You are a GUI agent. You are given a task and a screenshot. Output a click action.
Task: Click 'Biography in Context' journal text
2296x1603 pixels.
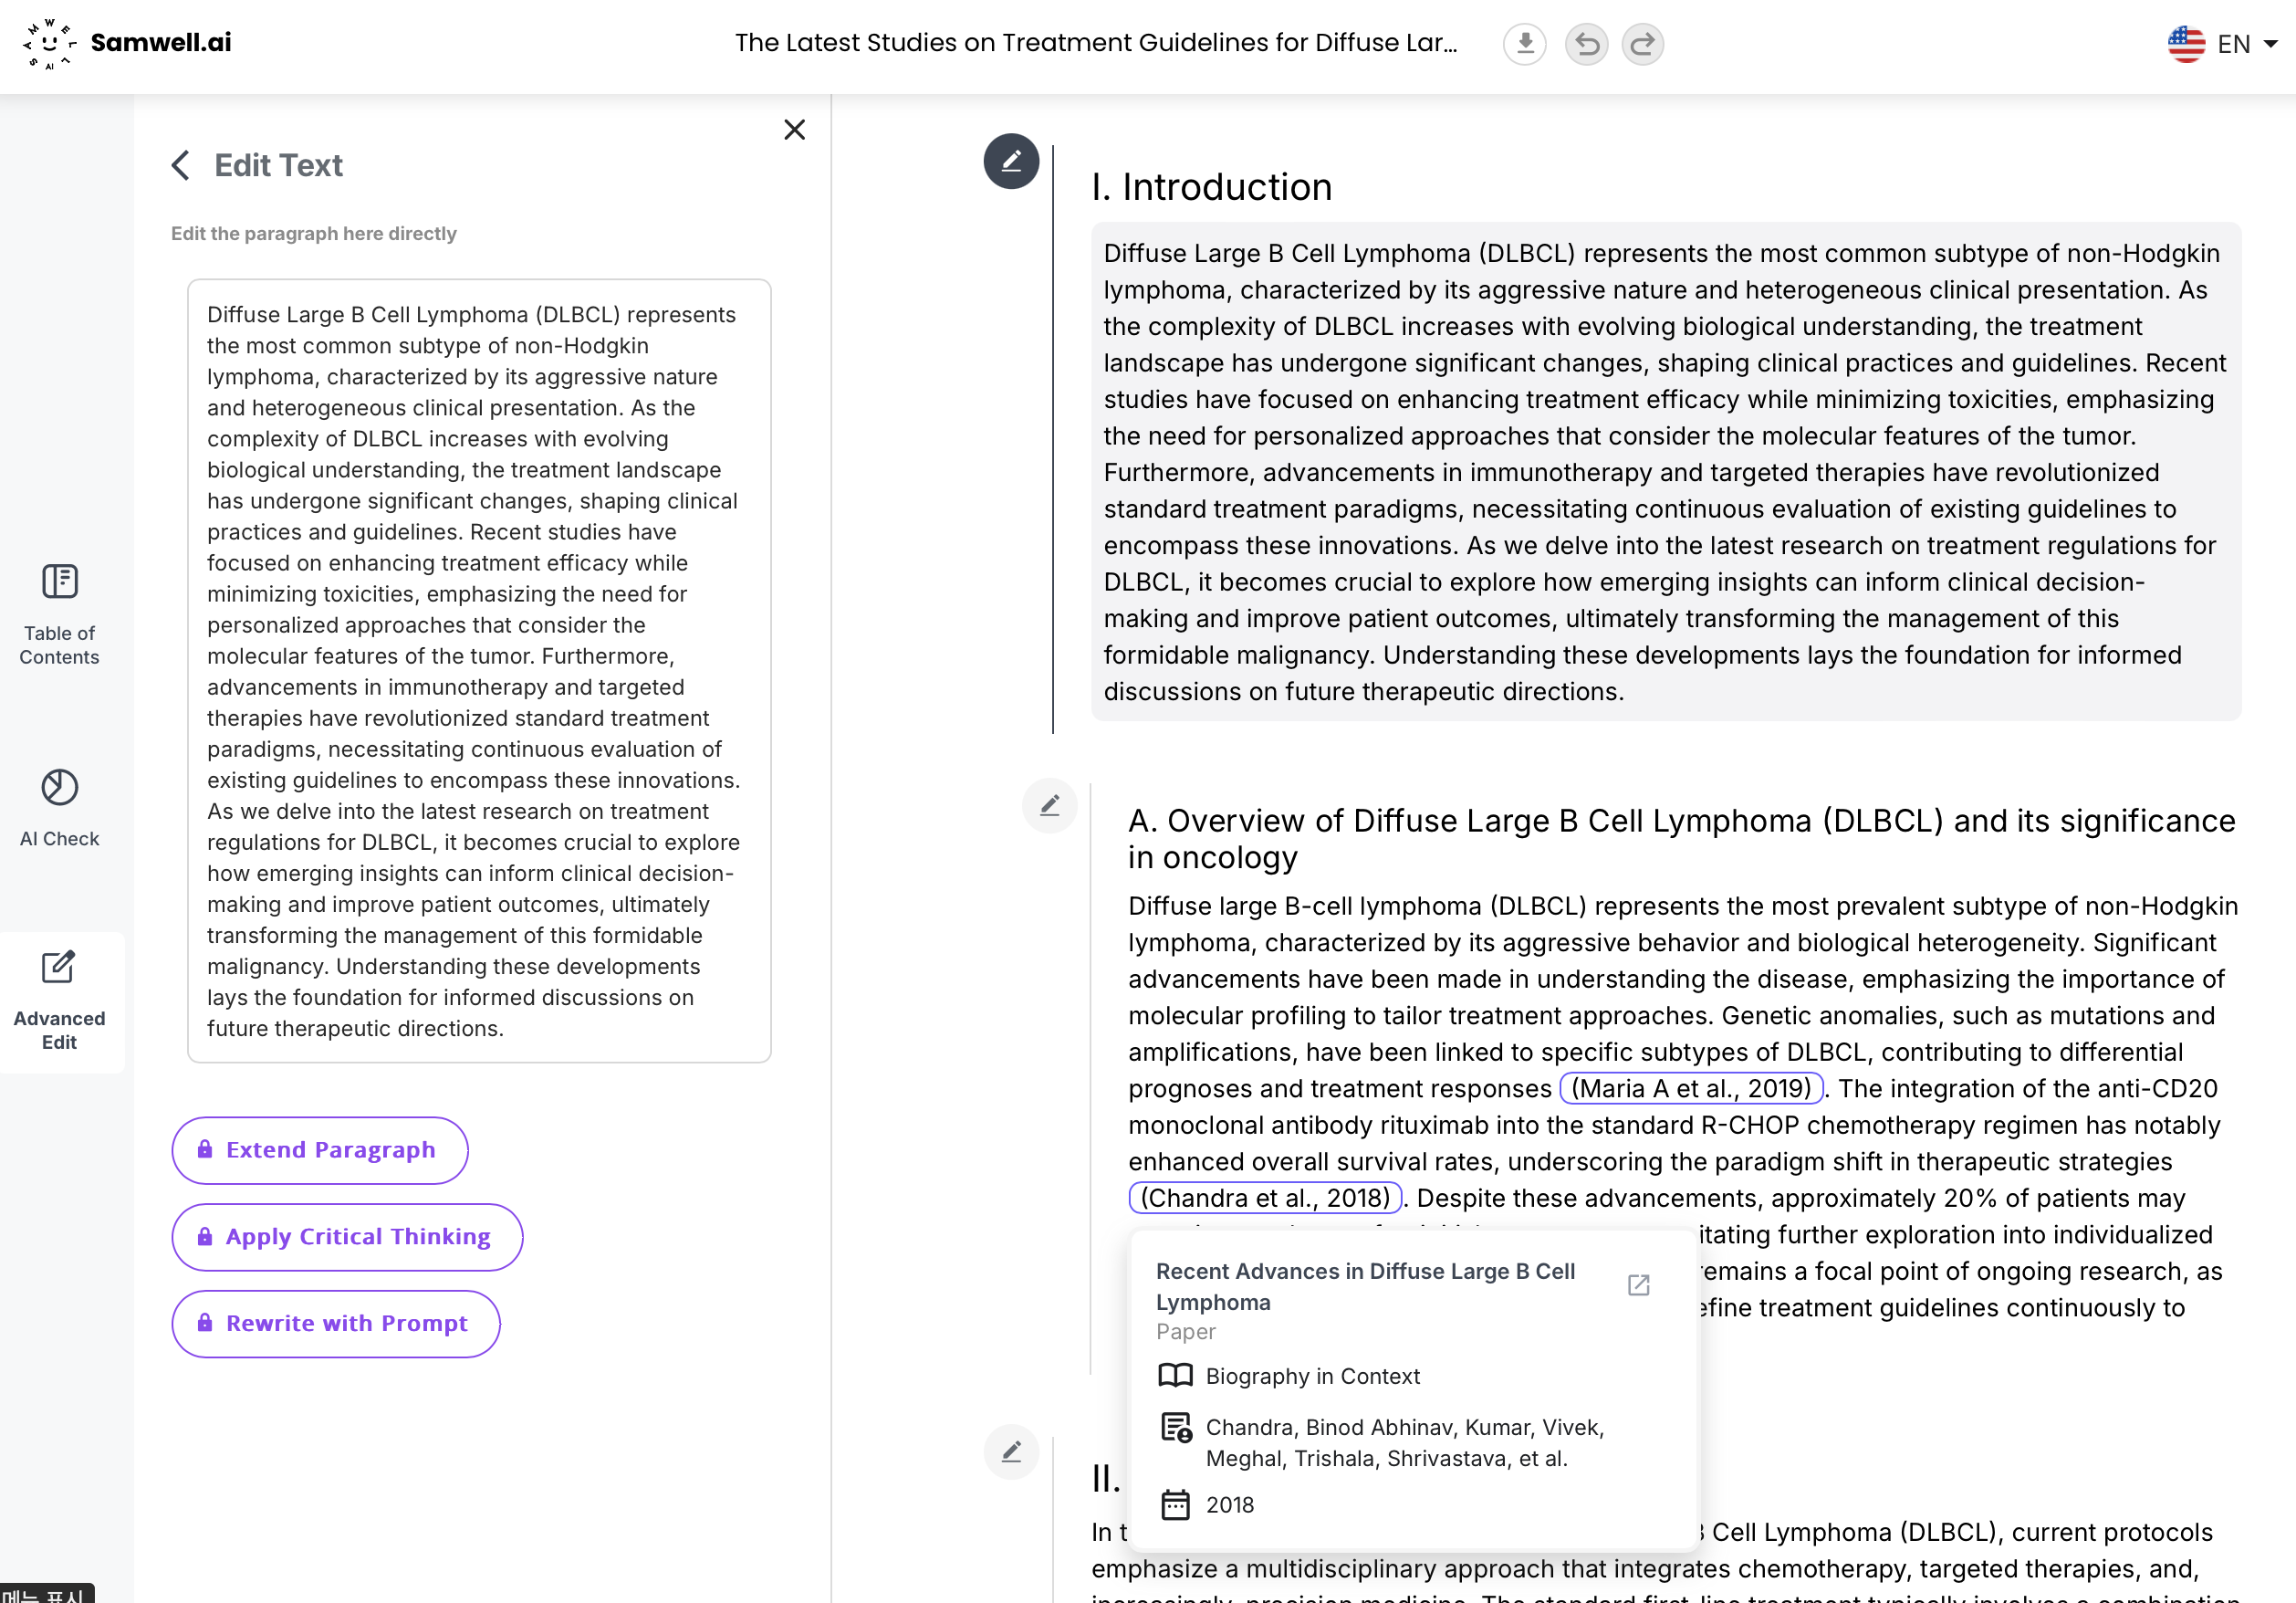[1312, 1376]
